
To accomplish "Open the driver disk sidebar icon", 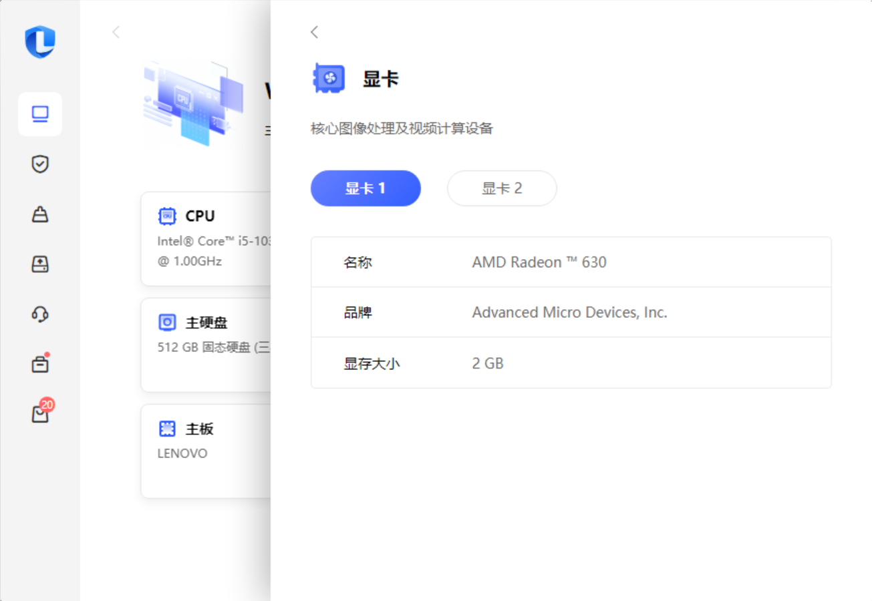I will click(x=40, y=264).
